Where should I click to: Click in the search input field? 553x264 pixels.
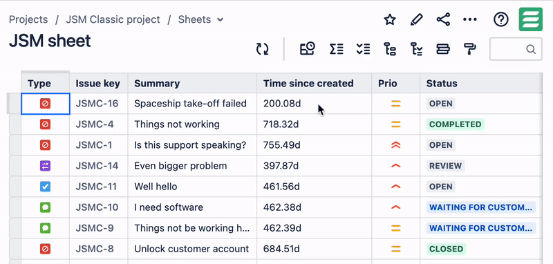tap(516, 49)
